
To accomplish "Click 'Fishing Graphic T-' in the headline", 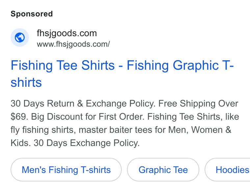I will pos(180,65).
